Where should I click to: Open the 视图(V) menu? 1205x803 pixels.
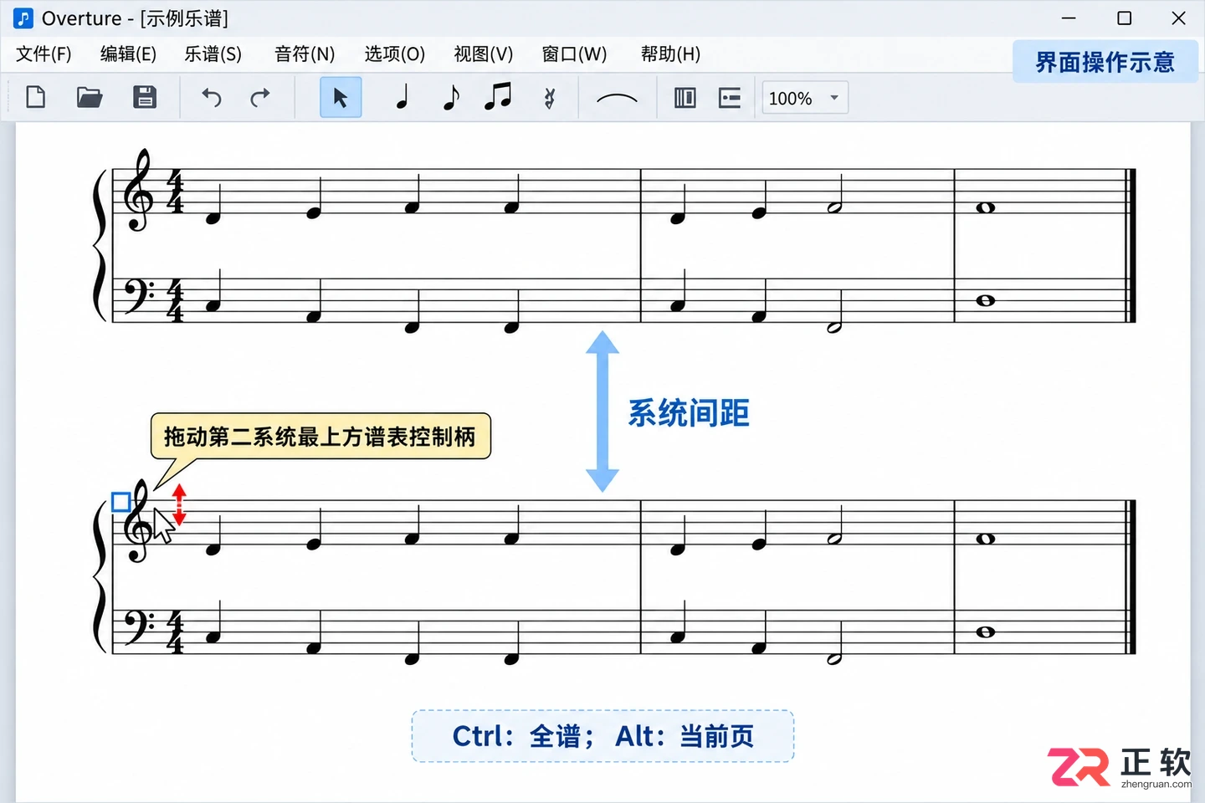click(484, 54)
